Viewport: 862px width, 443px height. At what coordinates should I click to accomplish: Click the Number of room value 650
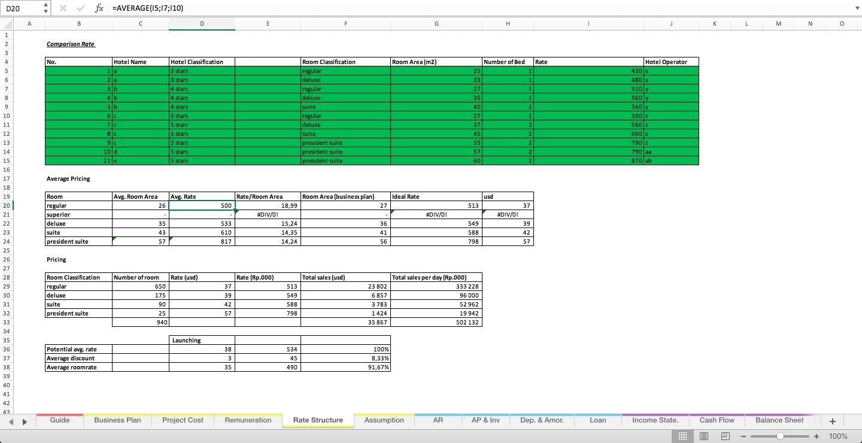141,286
